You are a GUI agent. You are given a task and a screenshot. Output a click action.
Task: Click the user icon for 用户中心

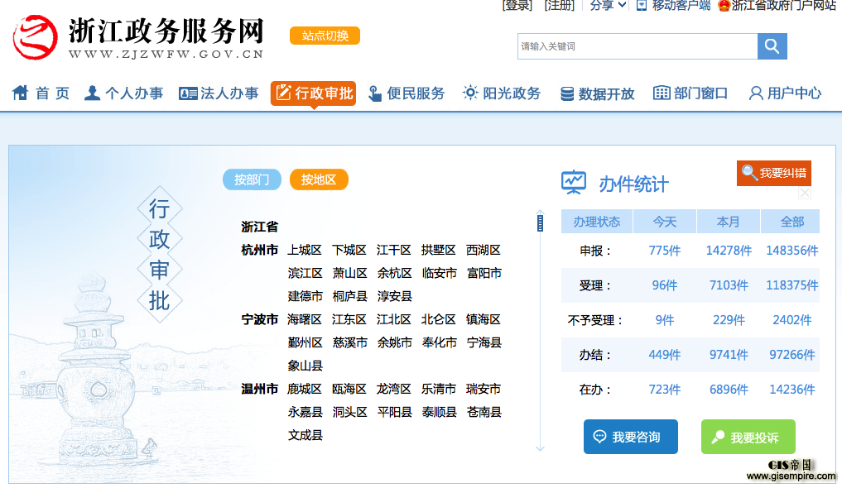pyautogui.click(x=755, y=93)
